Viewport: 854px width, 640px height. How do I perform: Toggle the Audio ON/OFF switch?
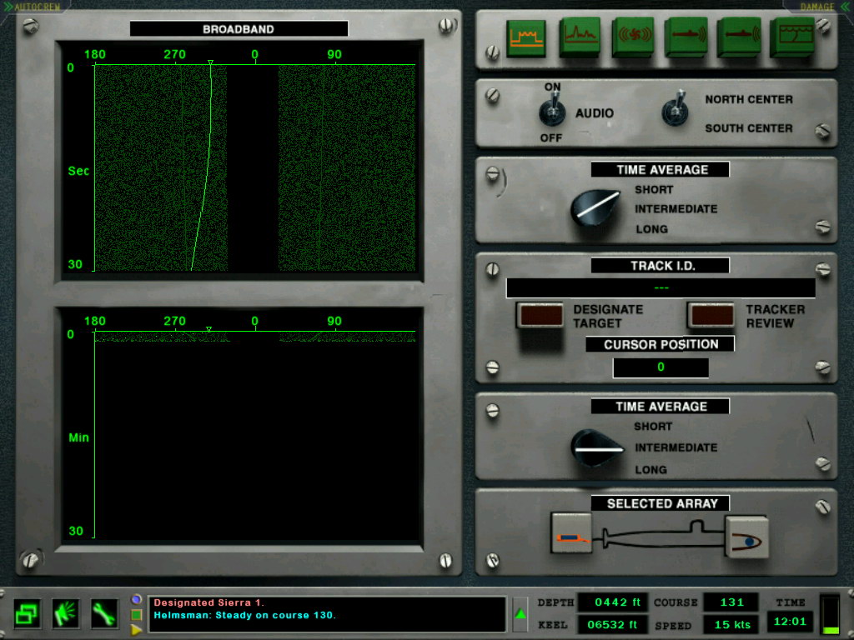click(x=552, y=111)
